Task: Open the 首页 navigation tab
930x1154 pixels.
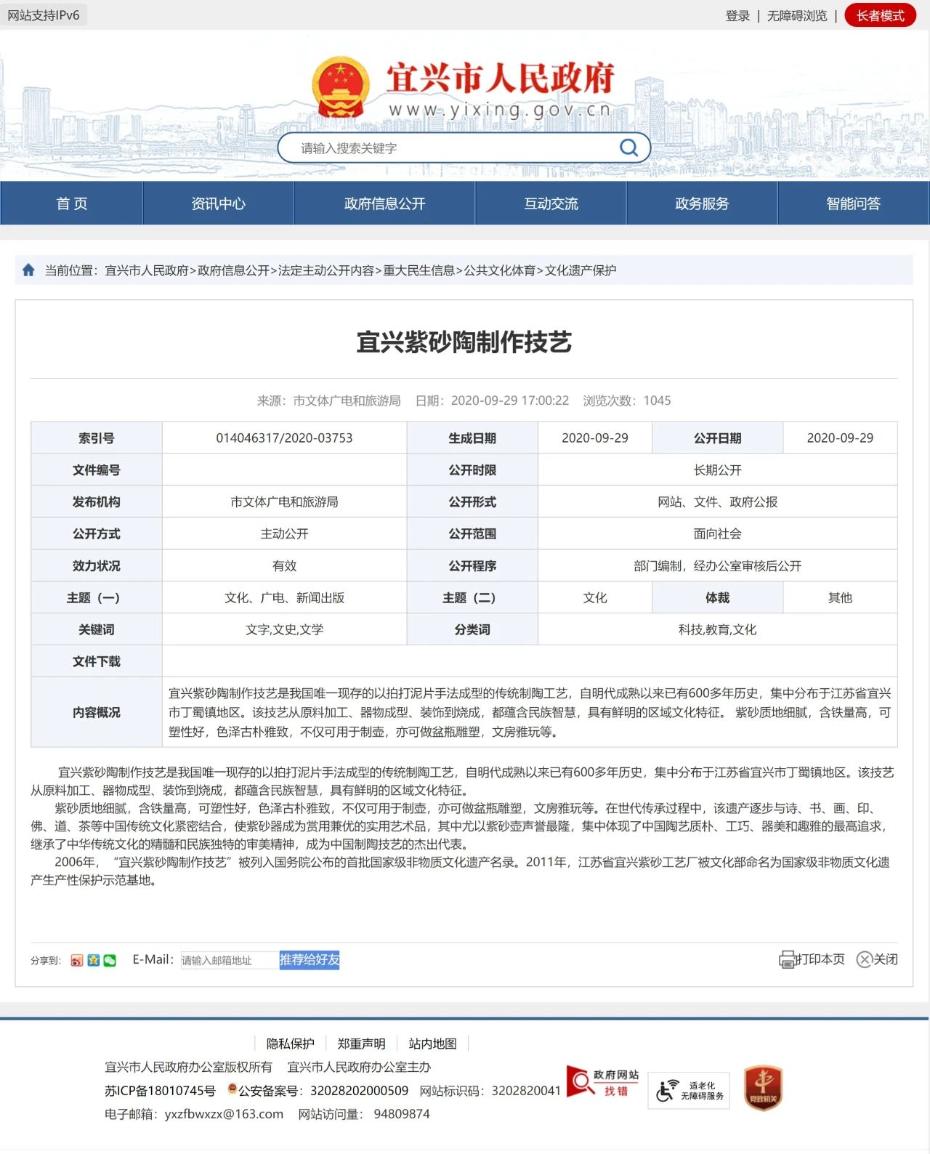Action: click(x=72, y=203)
